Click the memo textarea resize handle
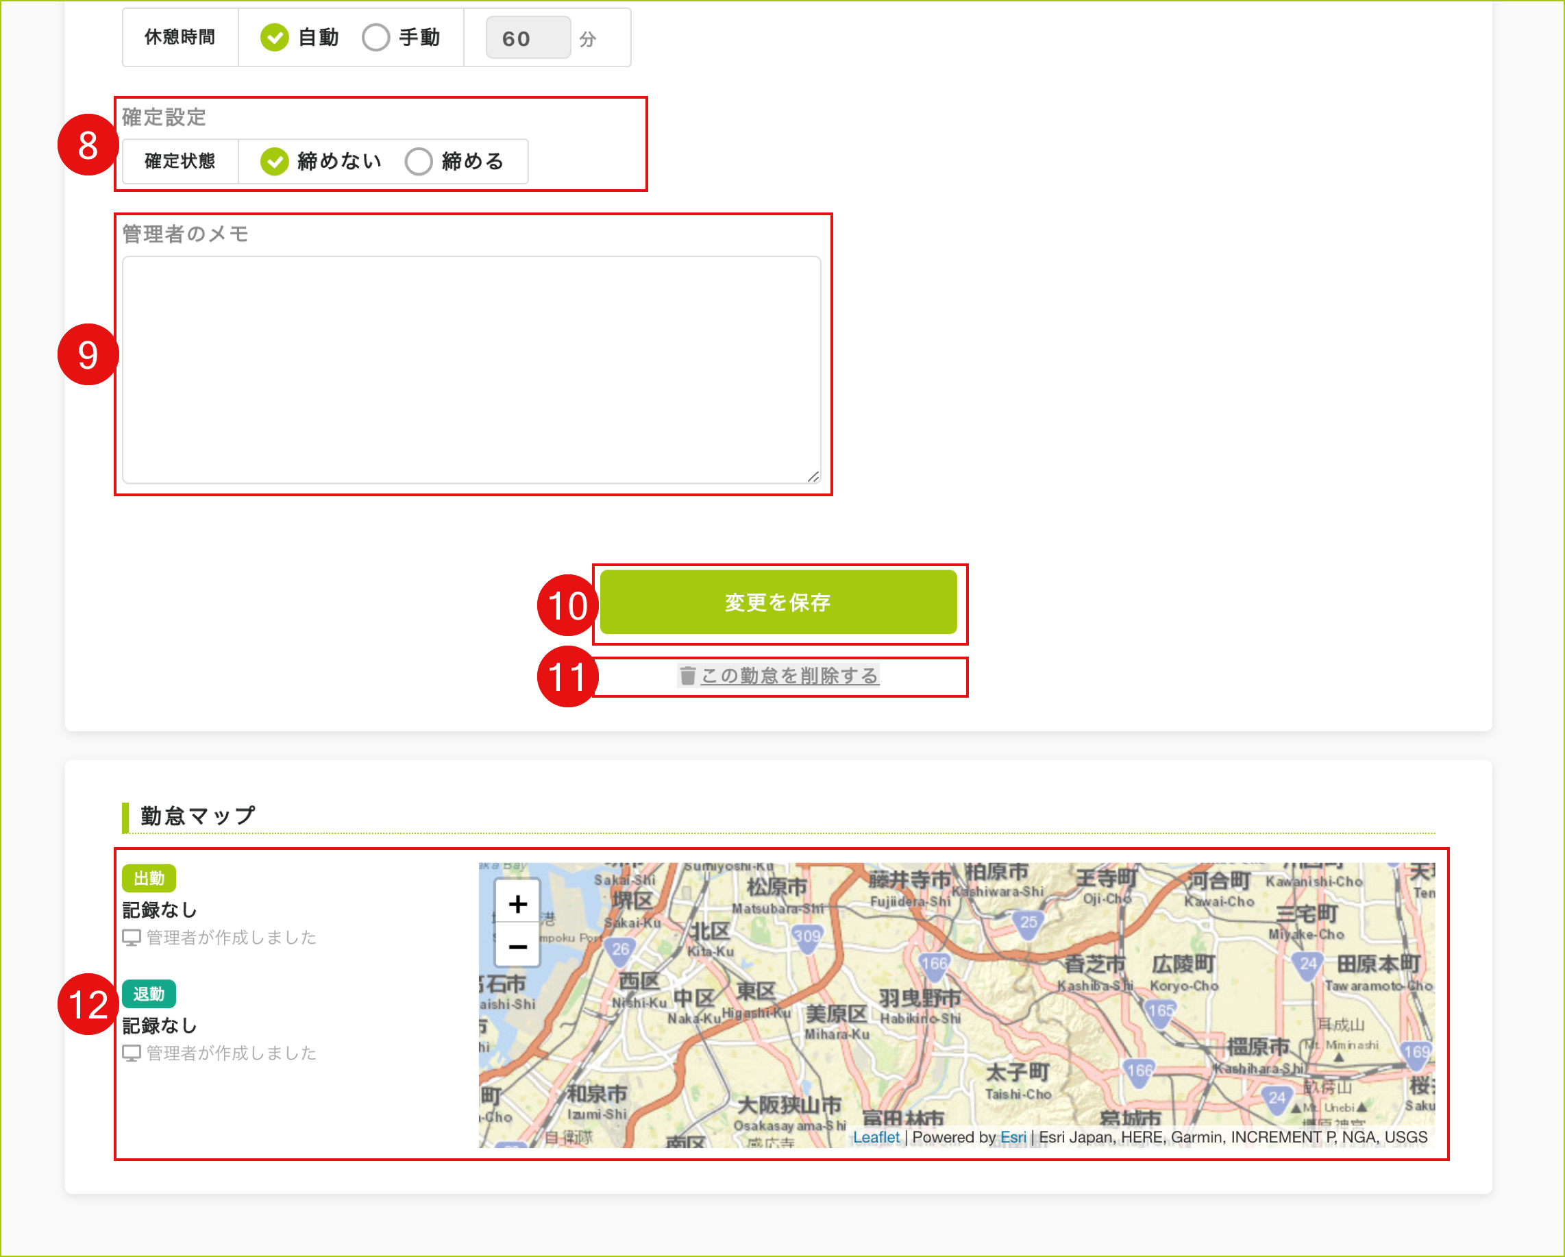 [x=813, y=477]
